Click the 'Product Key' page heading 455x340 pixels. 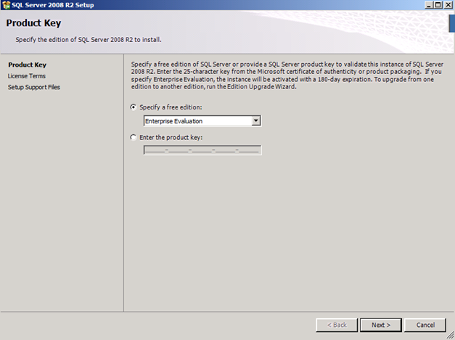pyautogui.click(x=33, y=23)
